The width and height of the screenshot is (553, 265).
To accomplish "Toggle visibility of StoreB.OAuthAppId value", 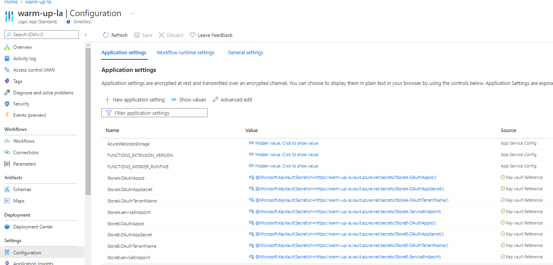I will [251, 223].
